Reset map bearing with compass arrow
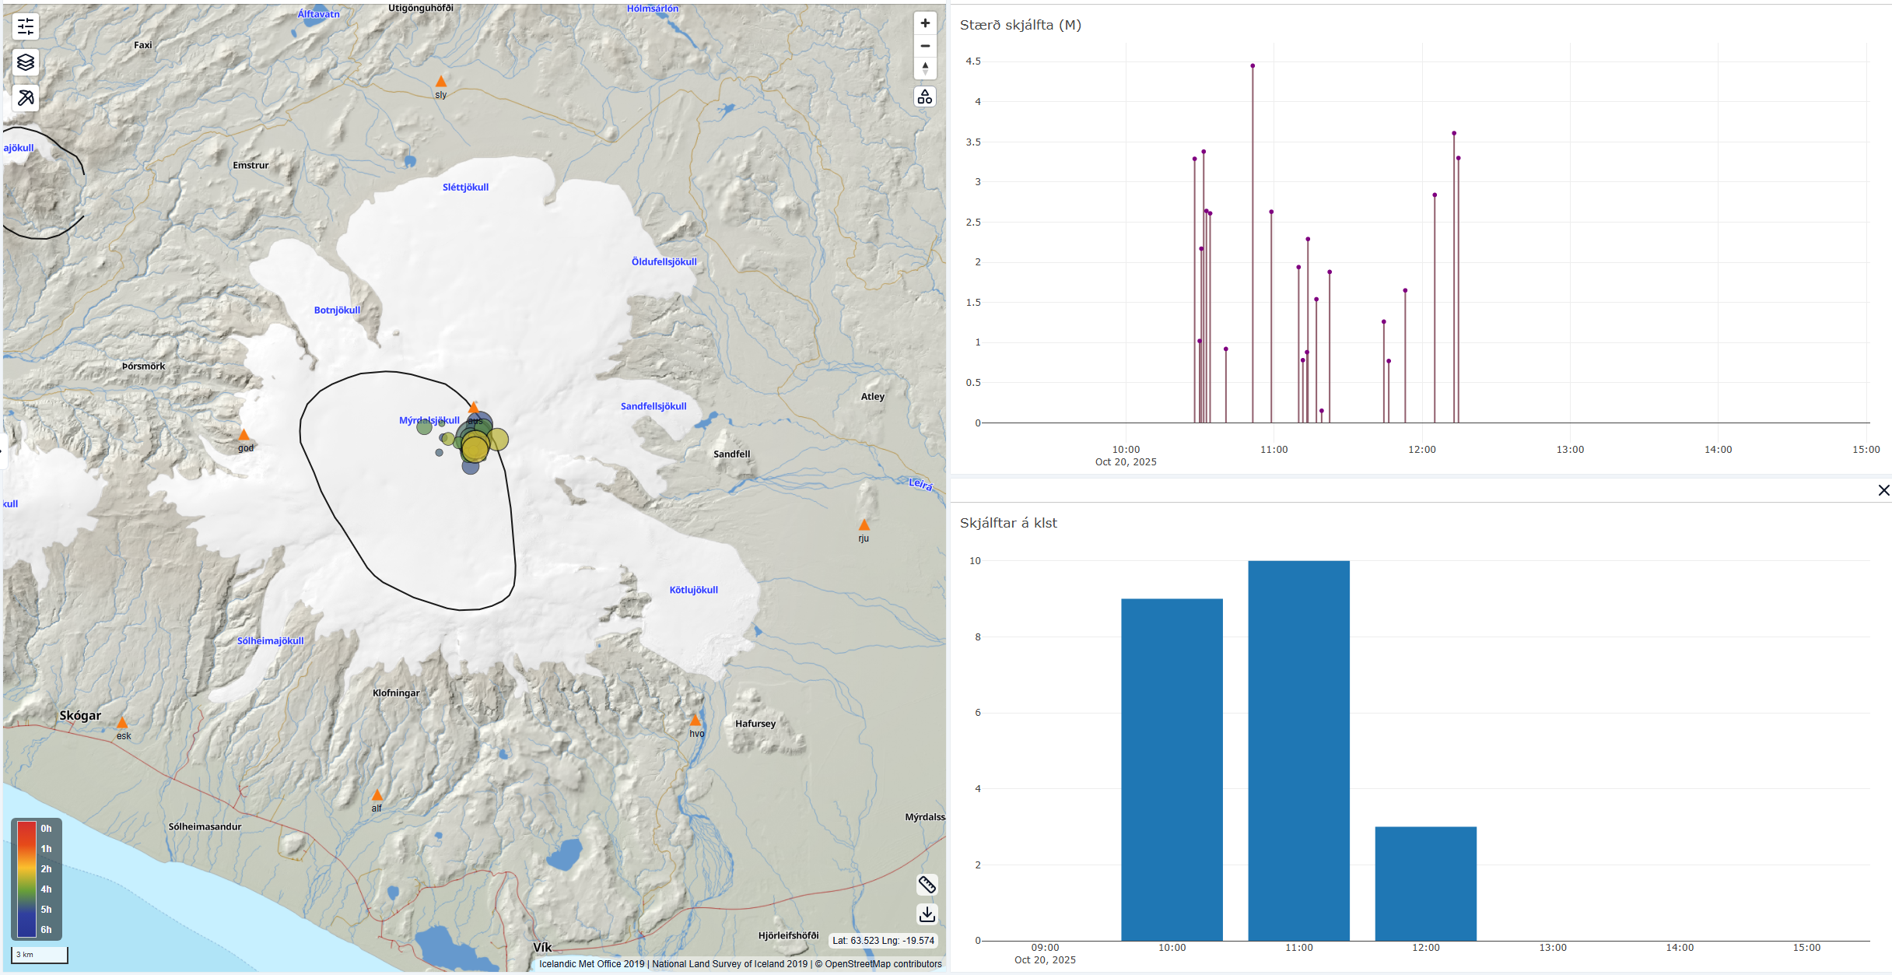 point(925,68)
